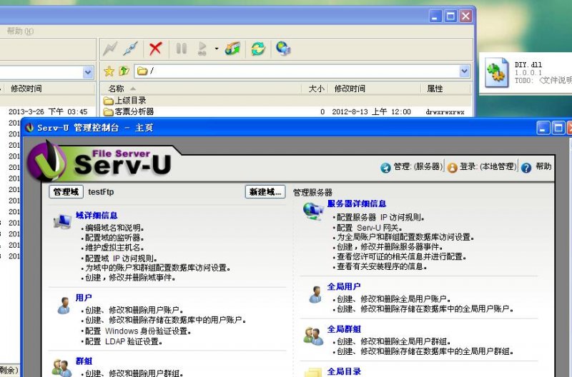Expand the remote path dropdown arrow
This screenshot has height=377, width=572.
tap(464, 71)
